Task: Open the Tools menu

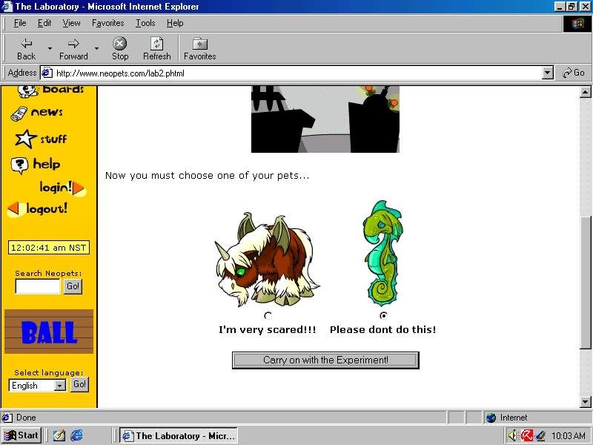Action: tap(145, 23)
